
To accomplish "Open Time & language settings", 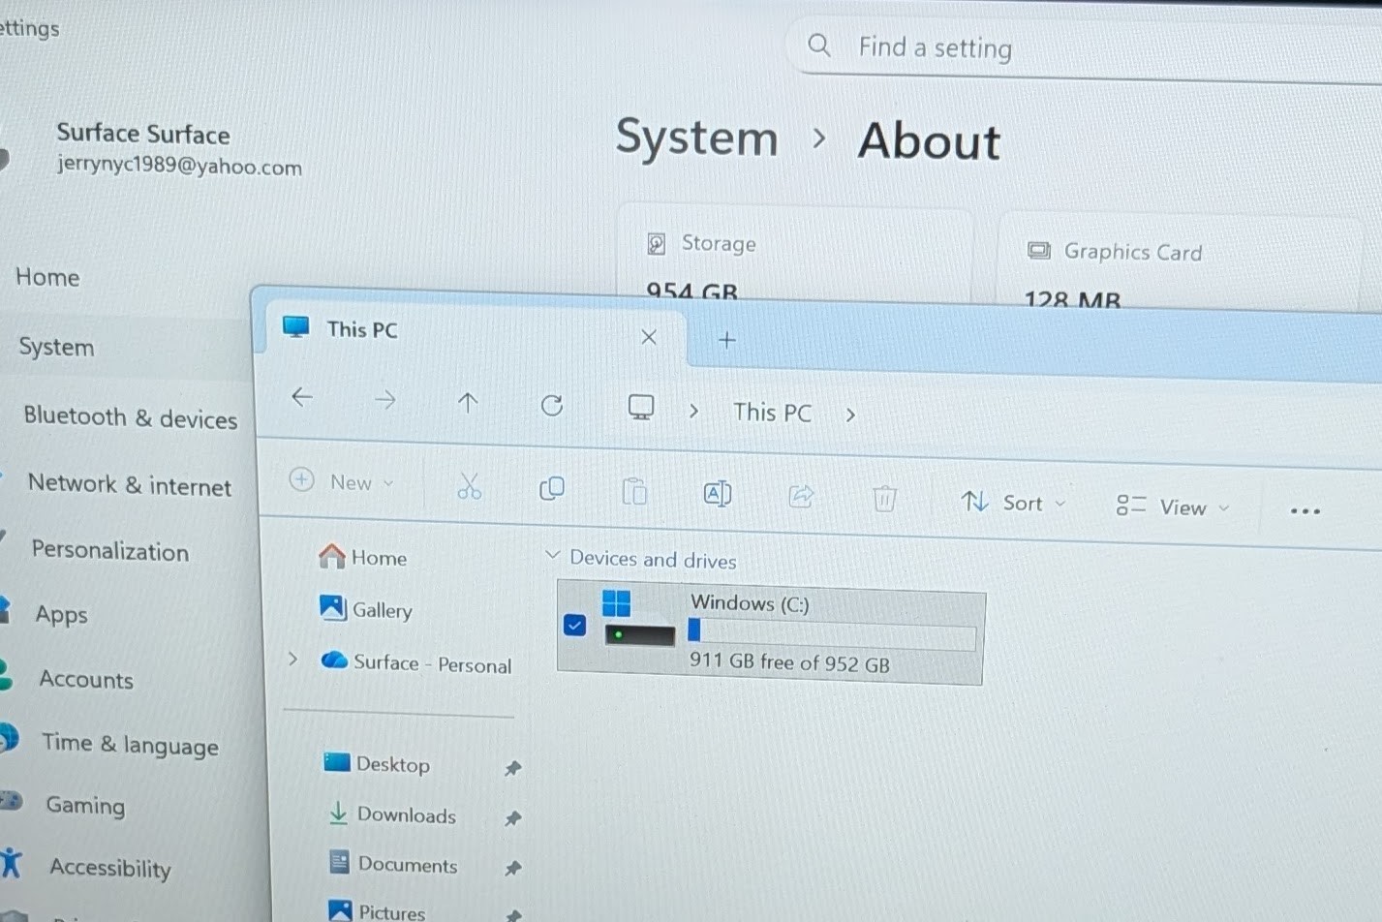I will coord(130,744).
